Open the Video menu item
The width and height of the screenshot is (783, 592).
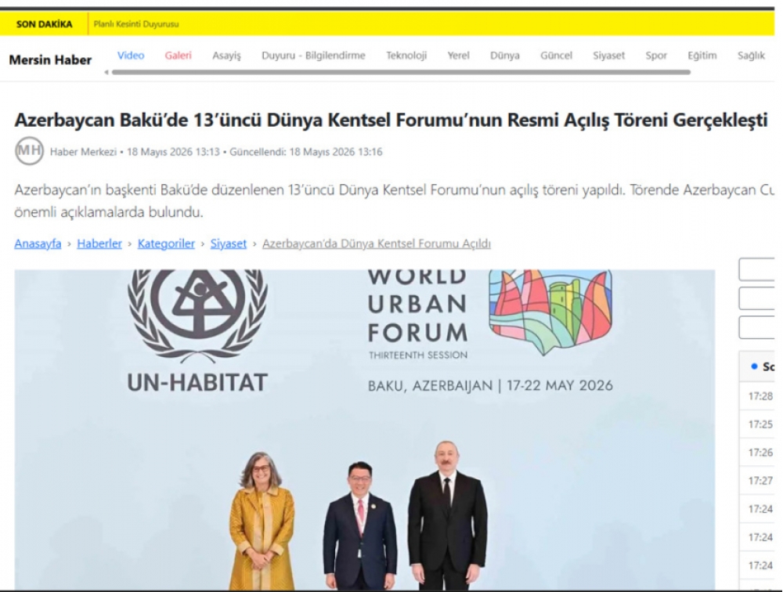(x=131, y=56)
